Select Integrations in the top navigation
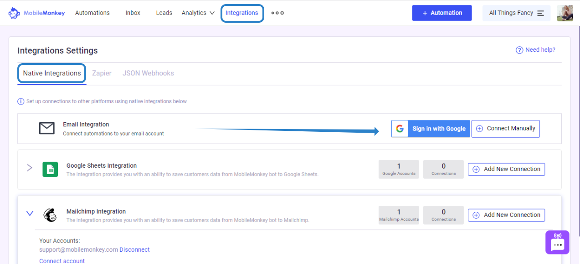 tap(242, 13)
